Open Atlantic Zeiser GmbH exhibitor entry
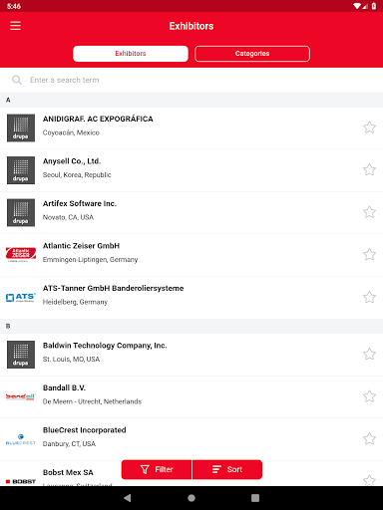This screenshot has width=383, height=510. [191, 255]
